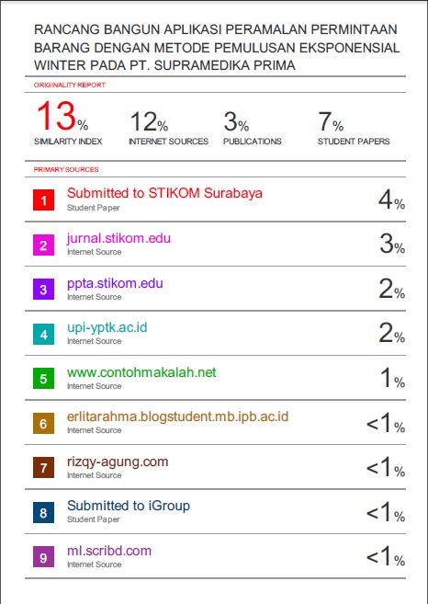
Task: Select the purple source badge number 3
Action: (43, 290)
